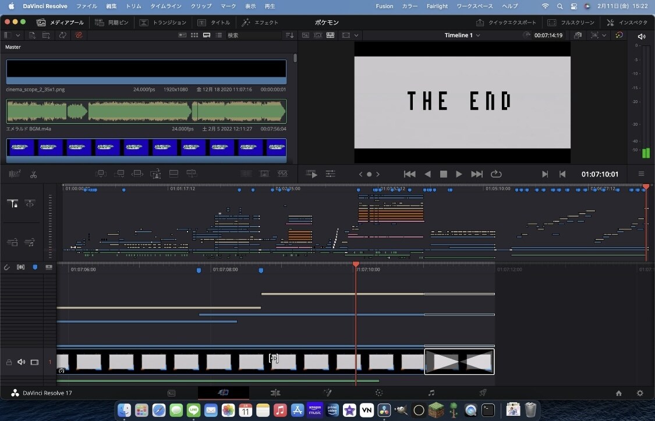The height and width of the screenshot is (421, 655).
Task: Mute track 1 audio
Action: coord(22,362)
